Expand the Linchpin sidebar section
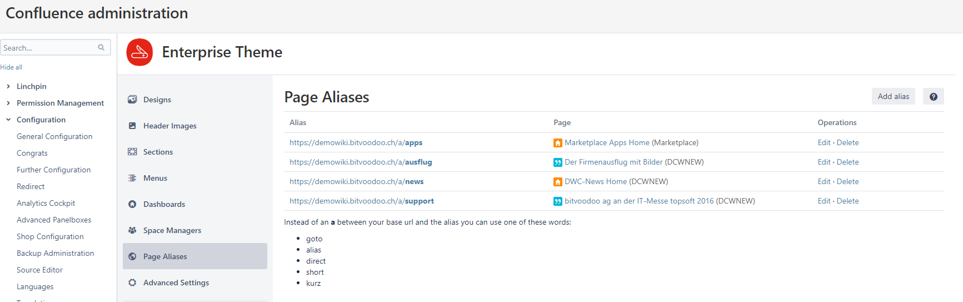 tap(8, 86)
